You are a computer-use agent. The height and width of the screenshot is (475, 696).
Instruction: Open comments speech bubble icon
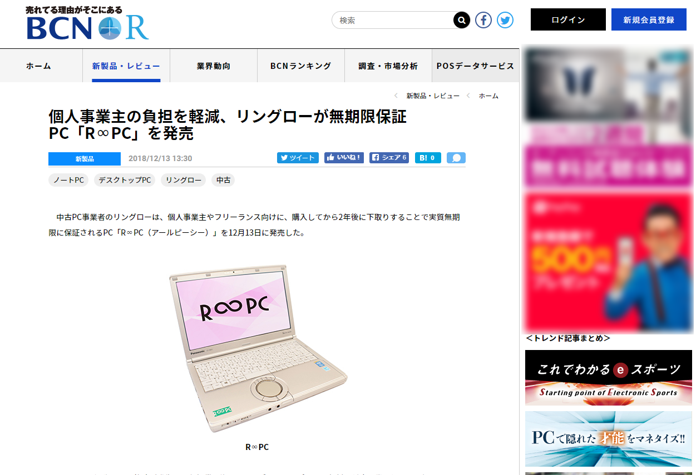pos(456,158)
